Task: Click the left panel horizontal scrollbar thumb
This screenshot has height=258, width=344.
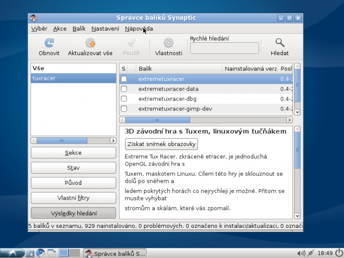Action: click(x=62, y=141)
